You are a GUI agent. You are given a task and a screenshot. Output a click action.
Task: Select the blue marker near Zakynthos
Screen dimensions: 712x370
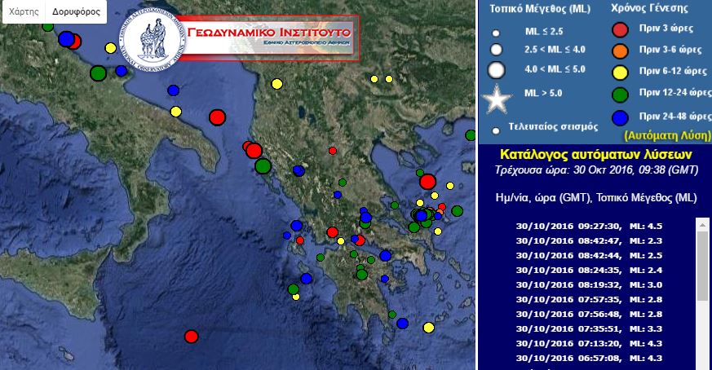coord(307,278)
